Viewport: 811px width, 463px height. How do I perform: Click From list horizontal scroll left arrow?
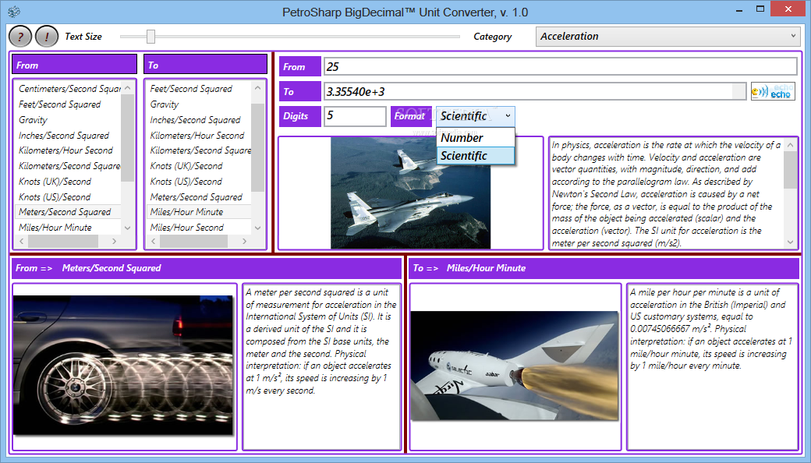pos(21,241)
